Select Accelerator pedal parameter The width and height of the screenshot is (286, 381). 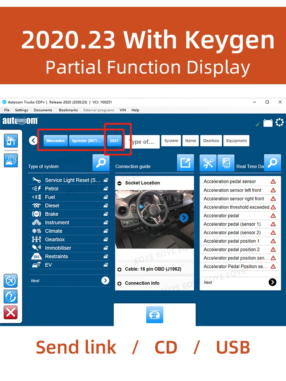tap(240, 216)
